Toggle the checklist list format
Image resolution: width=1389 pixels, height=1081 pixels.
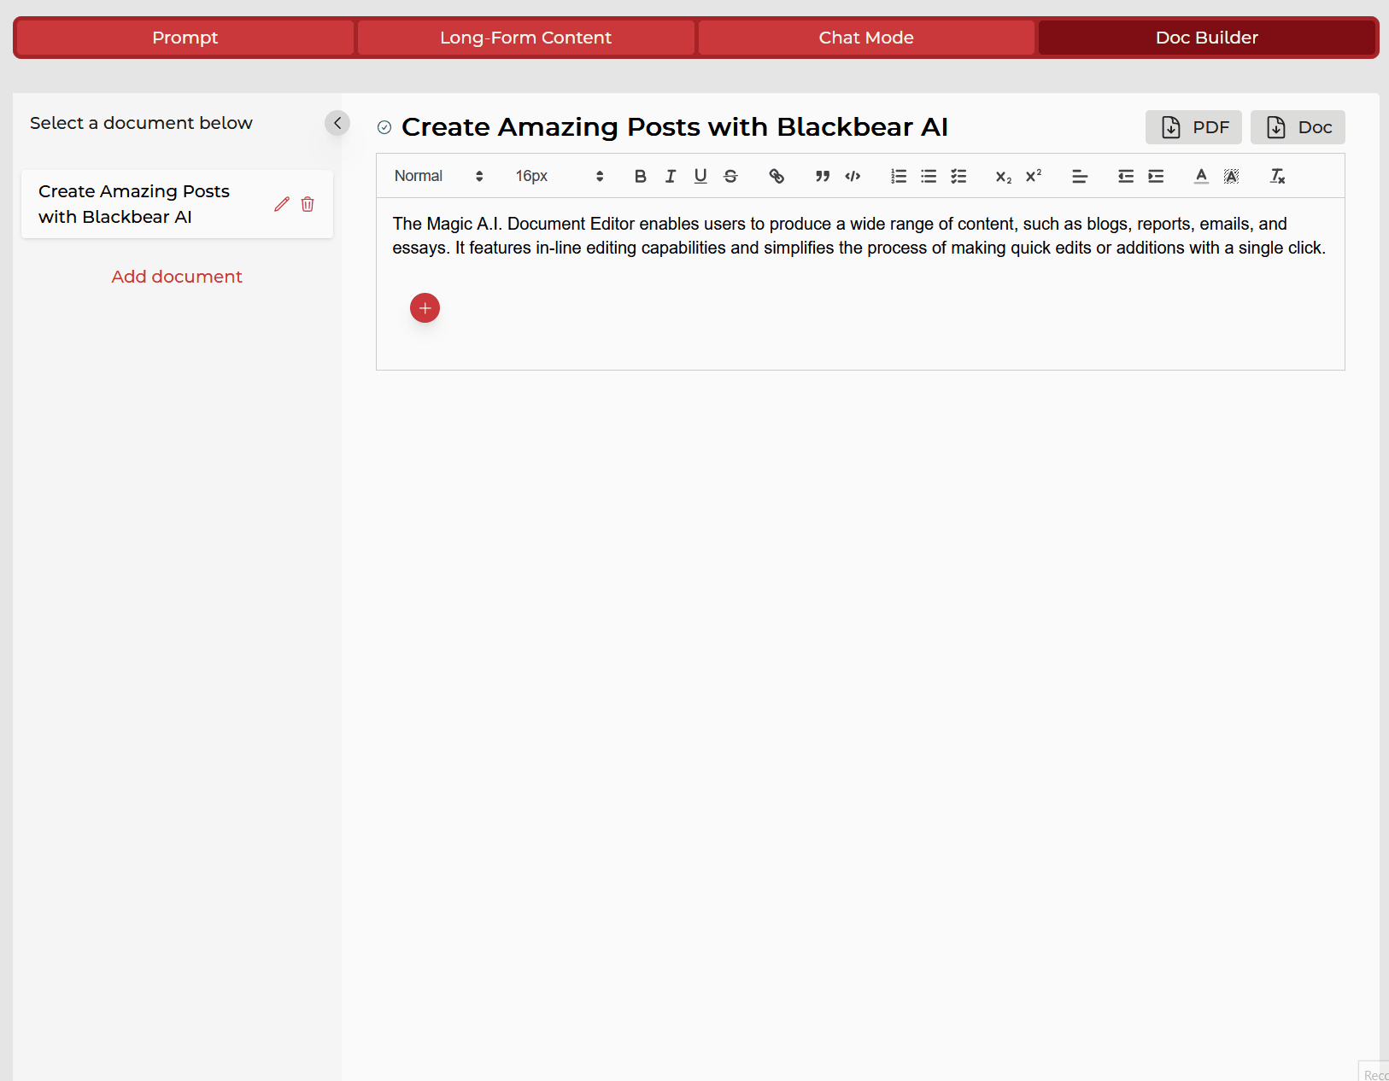(958, 176)
